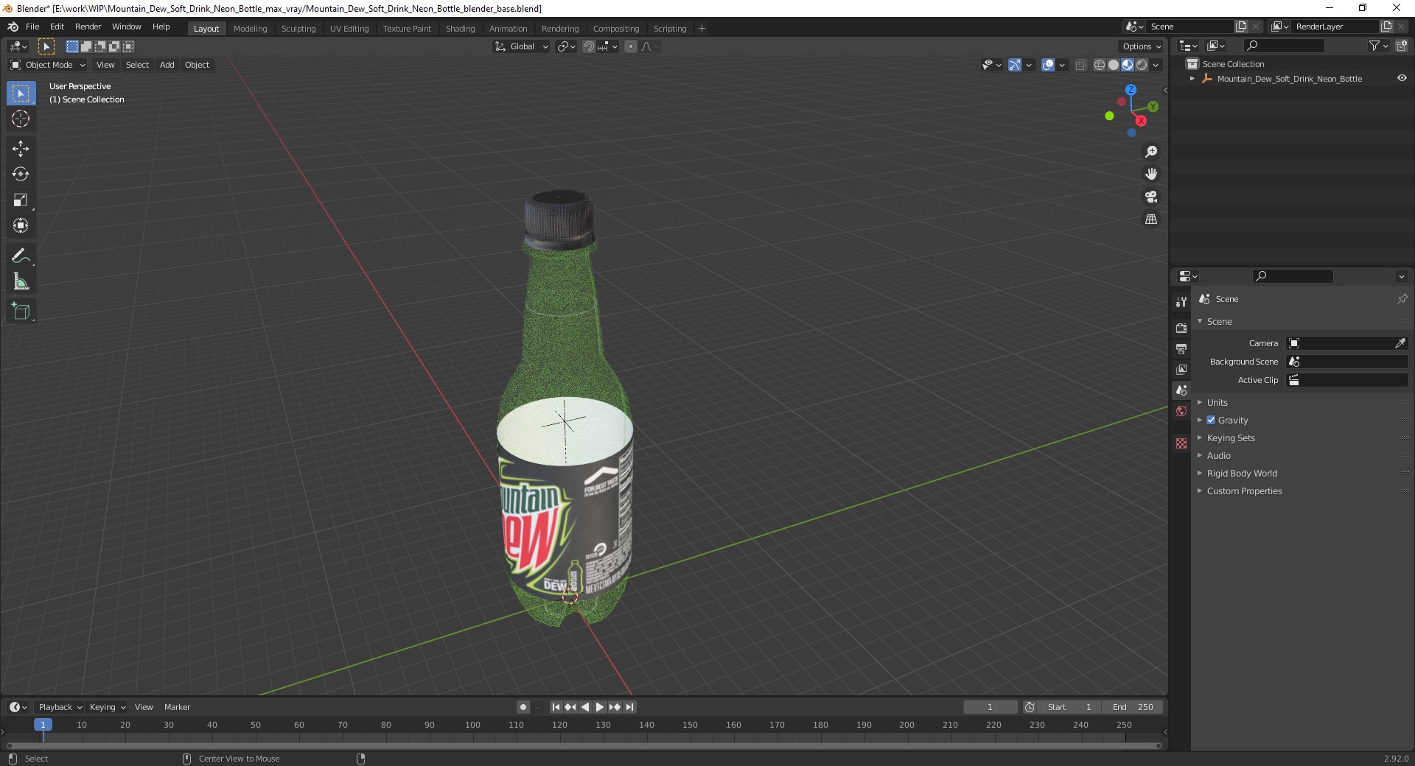The image size is (1415, 766).
Task: Jump to the end frame
Action: click(629, 707)
